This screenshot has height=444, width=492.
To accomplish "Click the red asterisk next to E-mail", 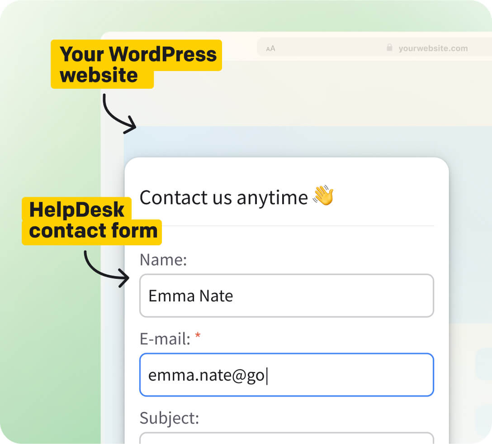I will tap(198, 336).
